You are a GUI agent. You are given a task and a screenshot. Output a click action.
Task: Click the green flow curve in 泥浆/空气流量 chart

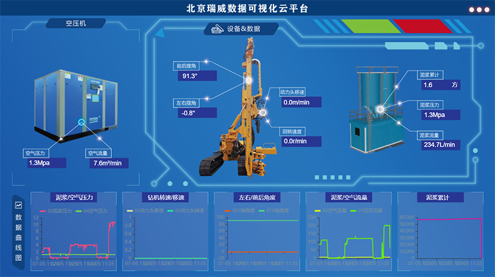point(360,239)
